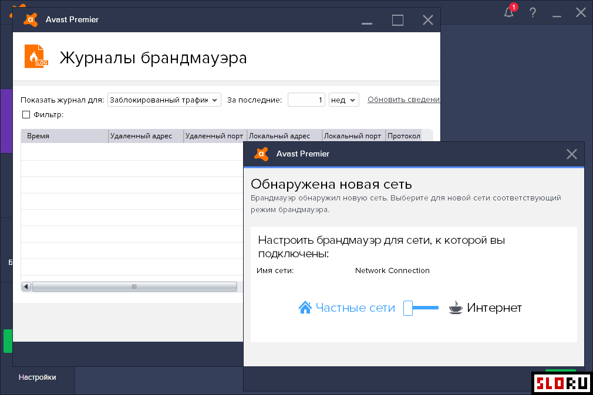Sort by Удаленный порт column
Screen dimensions: 593x395
coord(215,136)
